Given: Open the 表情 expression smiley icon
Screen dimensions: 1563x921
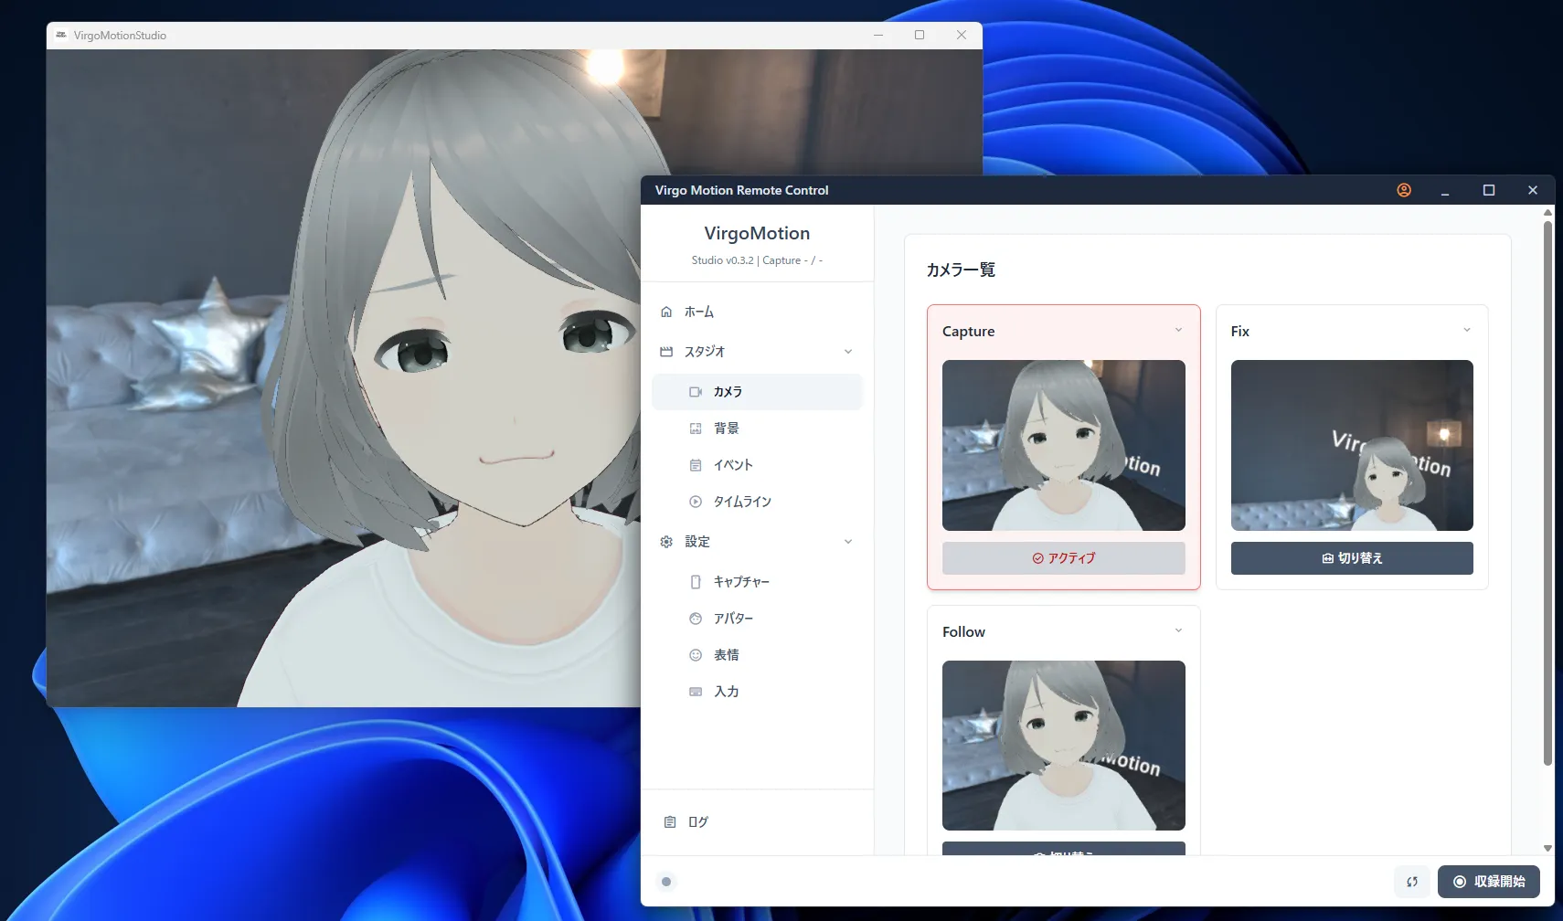Looking at the screenshot, I should coord(696,654).
